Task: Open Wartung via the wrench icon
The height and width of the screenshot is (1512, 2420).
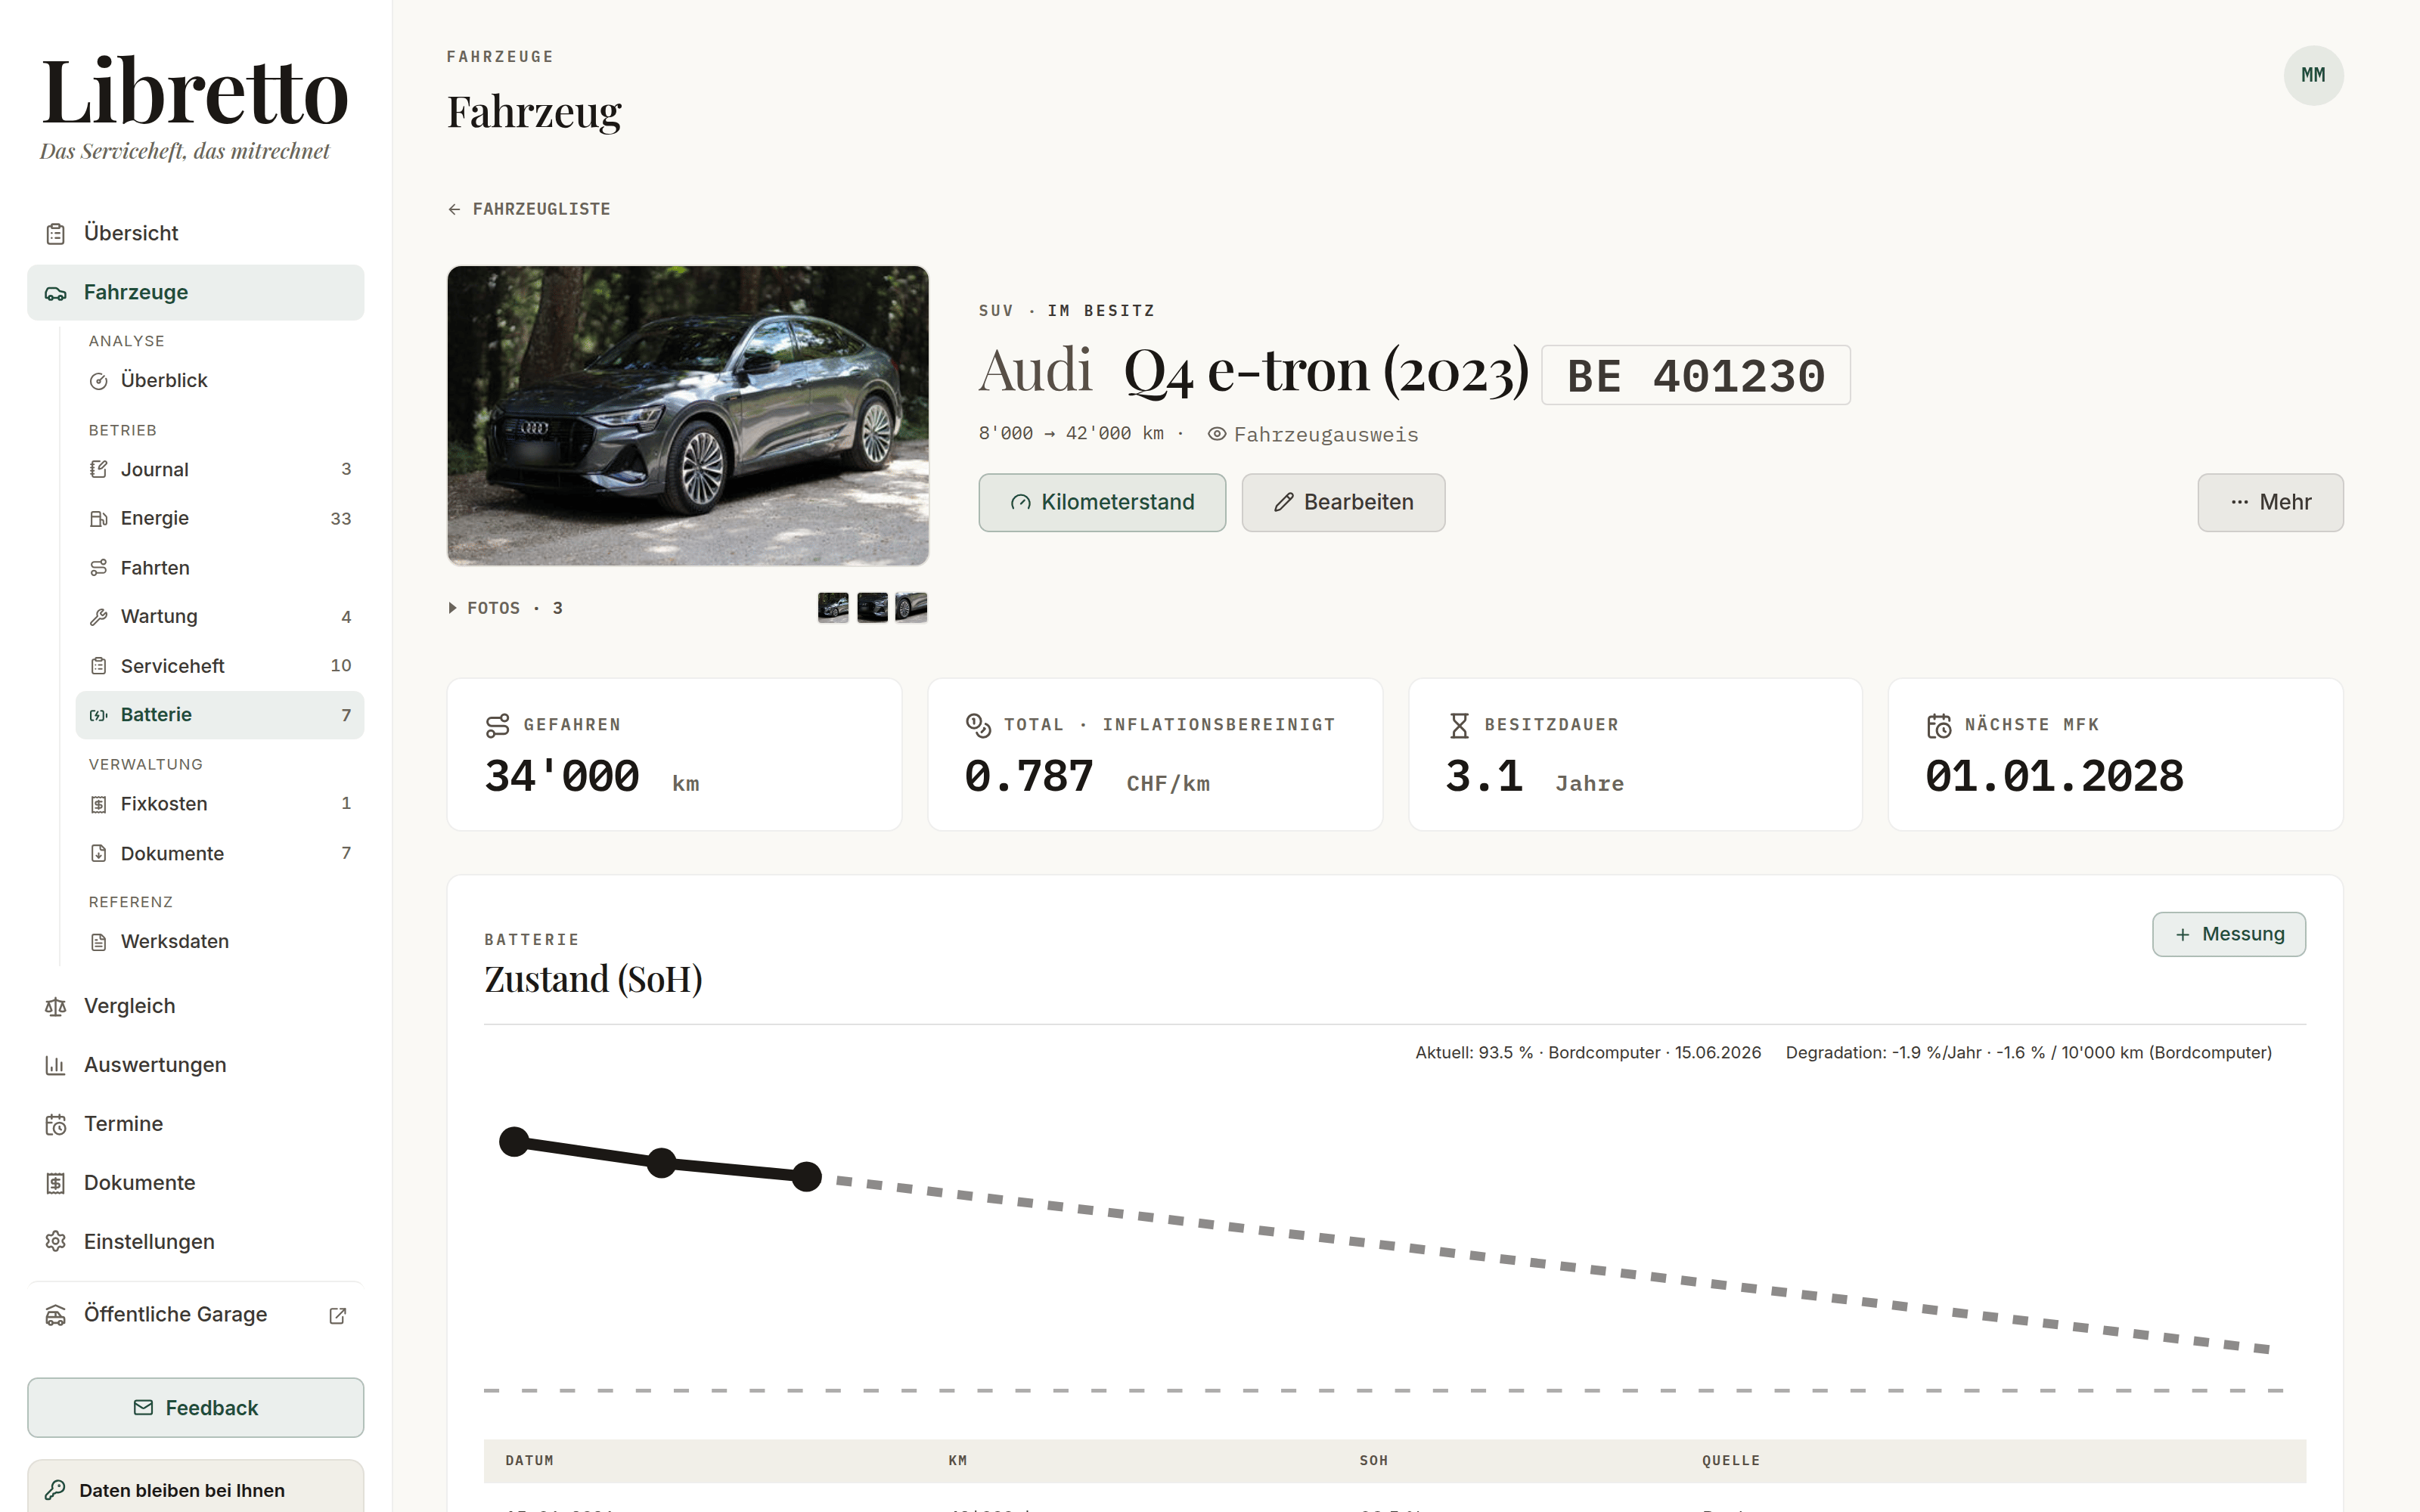Action: point(98,617)
